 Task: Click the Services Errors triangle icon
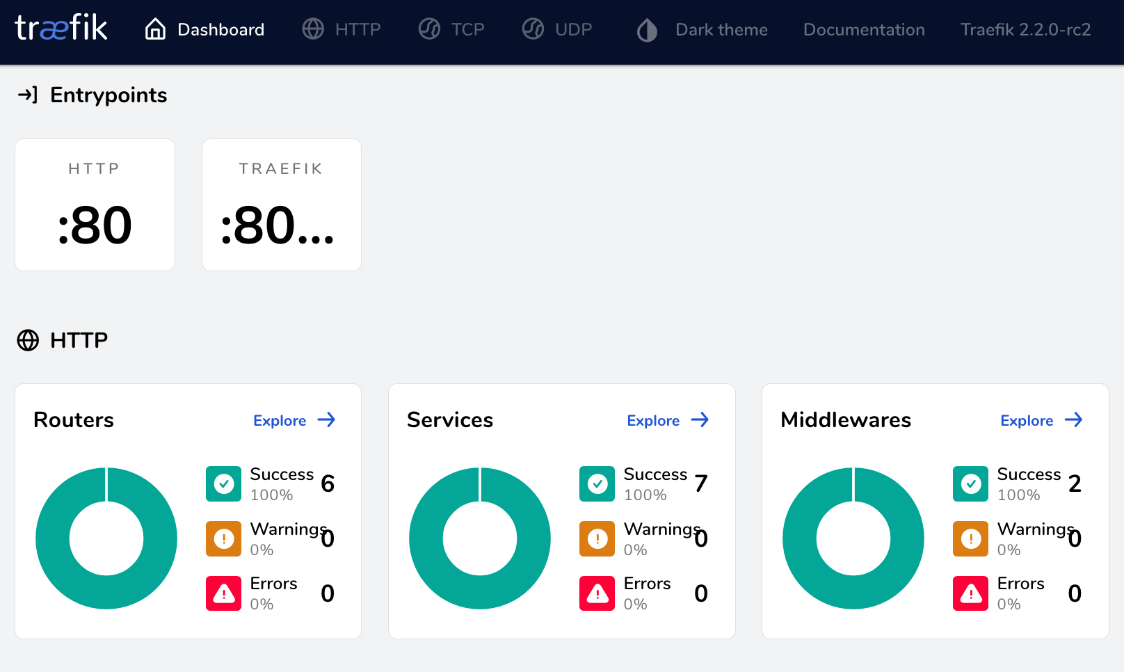click(597, 593)
